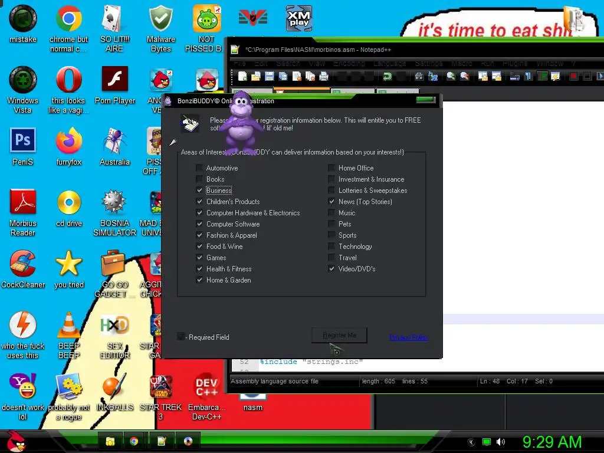Open 'you tried' star desktop icon
Screen dimensions: 604x453
(69, 269)
